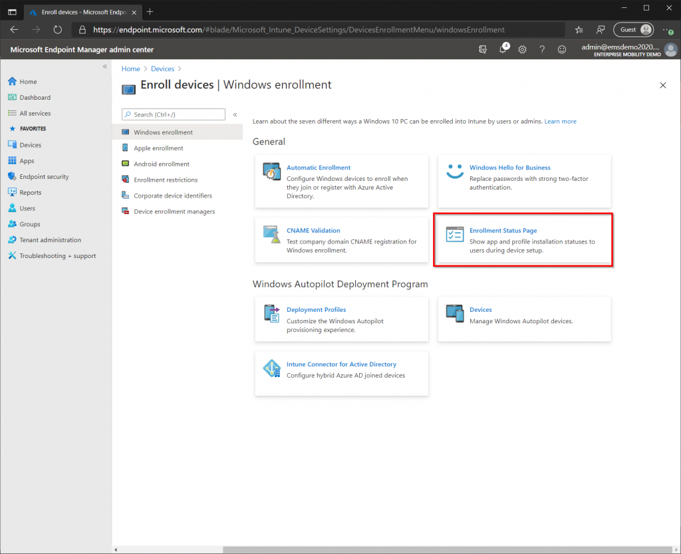Click the Microsoft Endpoint Manager admin center title
The height and width of the screenshot is (554, 681).
pyautogui.click(x=82, y=49)
